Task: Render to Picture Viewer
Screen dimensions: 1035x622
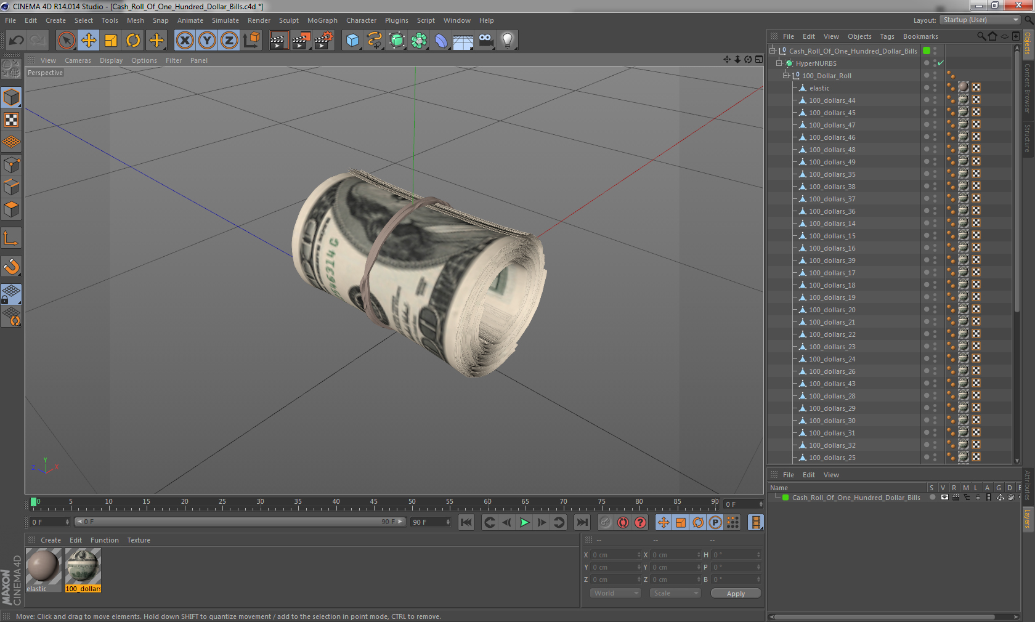Action: tap(301, 41)
